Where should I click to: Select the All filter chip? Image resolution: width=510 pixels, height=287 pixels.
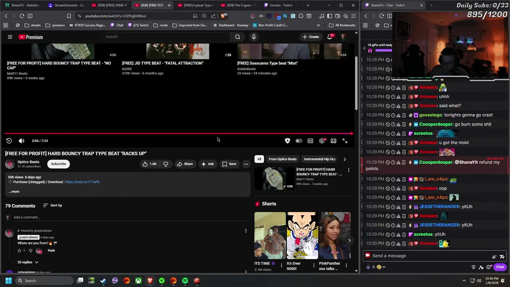click(259, 159)
